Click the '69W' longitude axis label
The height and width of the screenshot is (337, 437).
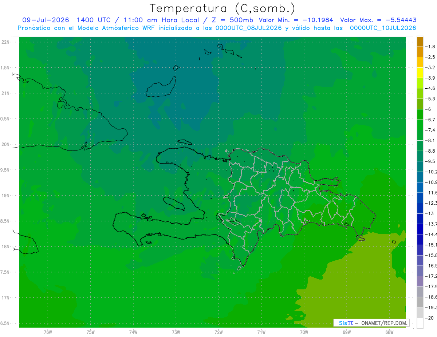point(346,332)
